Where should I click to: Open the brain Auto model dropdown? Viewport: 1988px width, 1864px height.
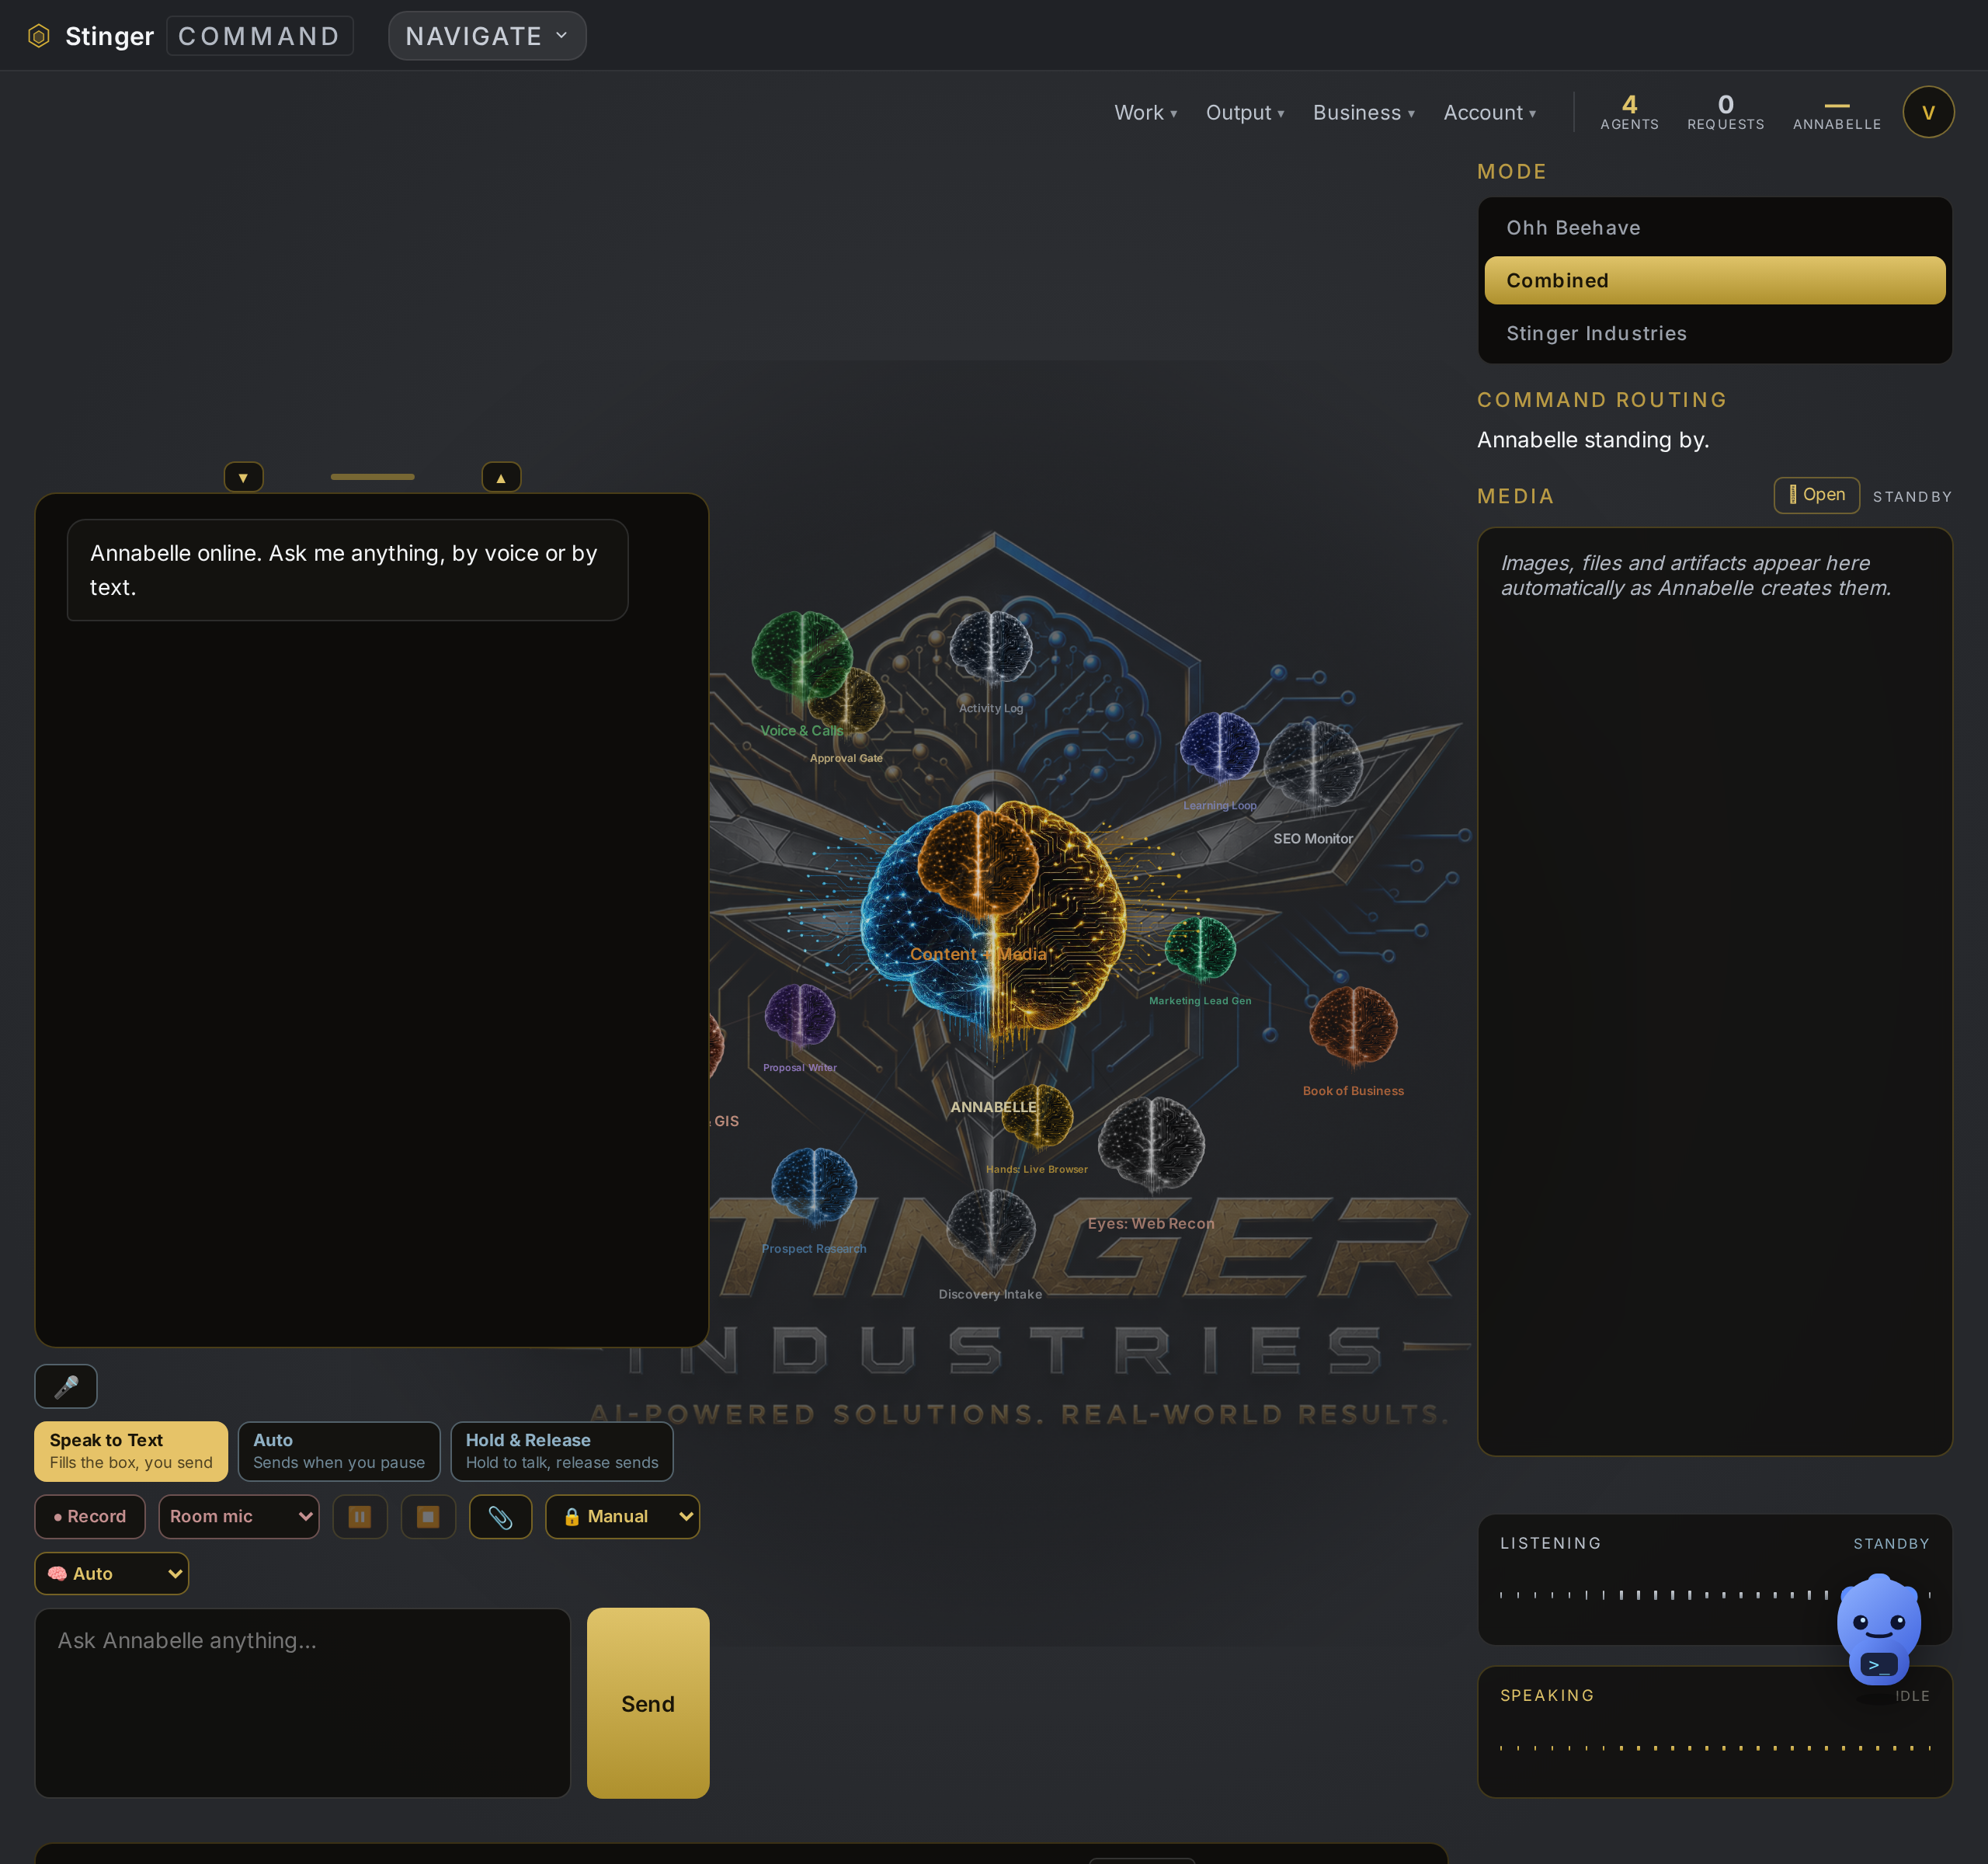(x=112, y=1573)
